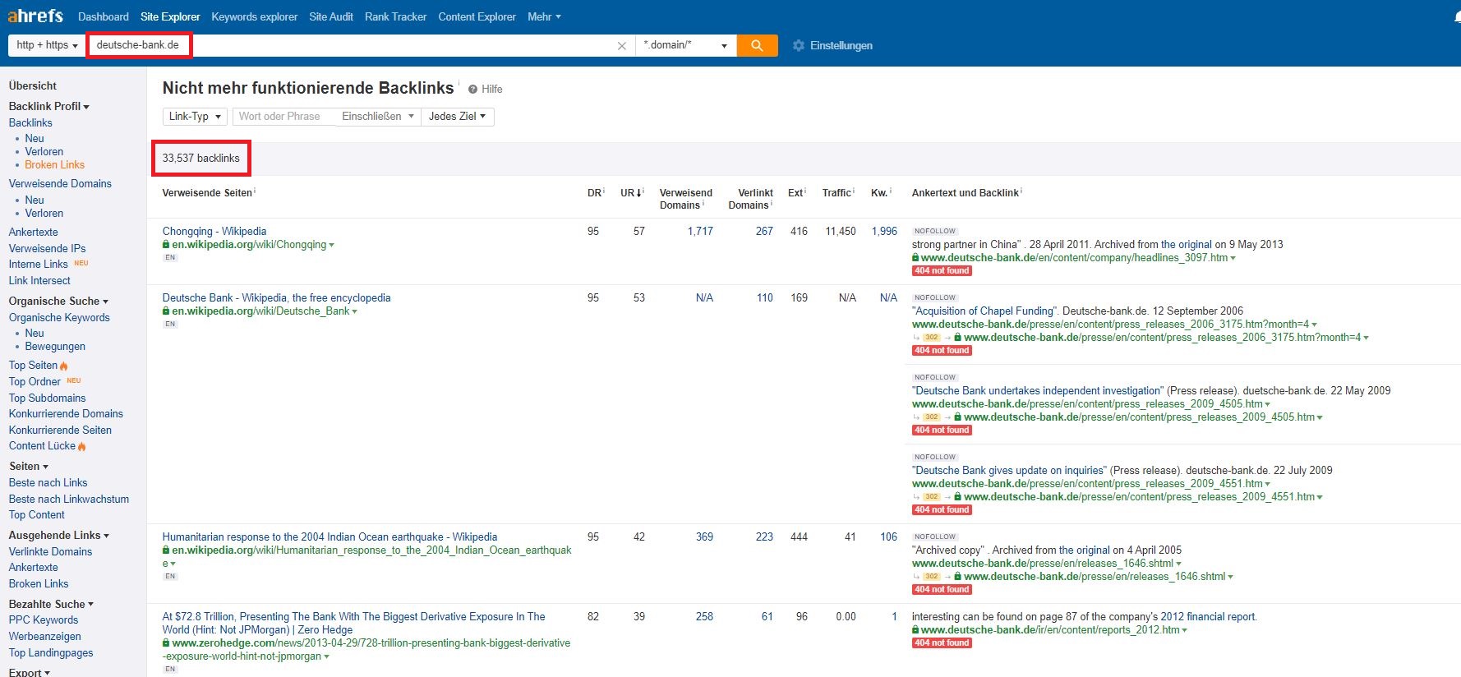Expand the en.wikipedia.org/wiki/Chongqing URL arrow

pyautogui.click(x=331, y=246)
